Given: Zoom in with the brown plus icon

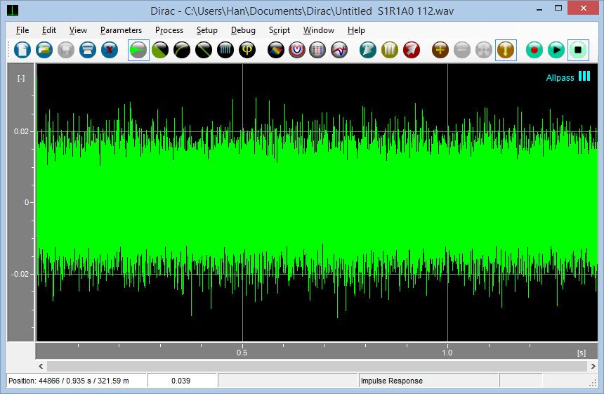Looking at the screenshot, I should coord(440,50).
